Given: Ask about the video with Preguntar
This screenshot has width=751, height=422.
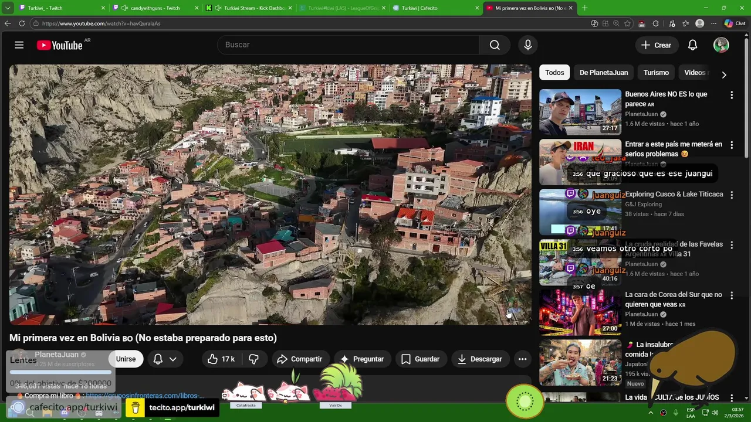Looking at the screenshot, I should [361, 359].
